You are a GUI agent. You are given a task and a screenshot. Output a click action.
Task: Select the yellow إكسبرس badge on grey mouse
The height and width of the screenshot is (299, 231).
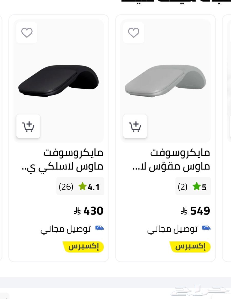tap(190, 247)
